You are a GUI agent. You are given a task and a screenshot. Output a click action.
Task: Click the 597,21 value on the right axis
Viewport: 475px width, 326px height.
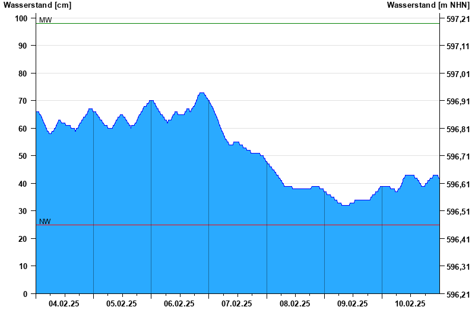458,19
